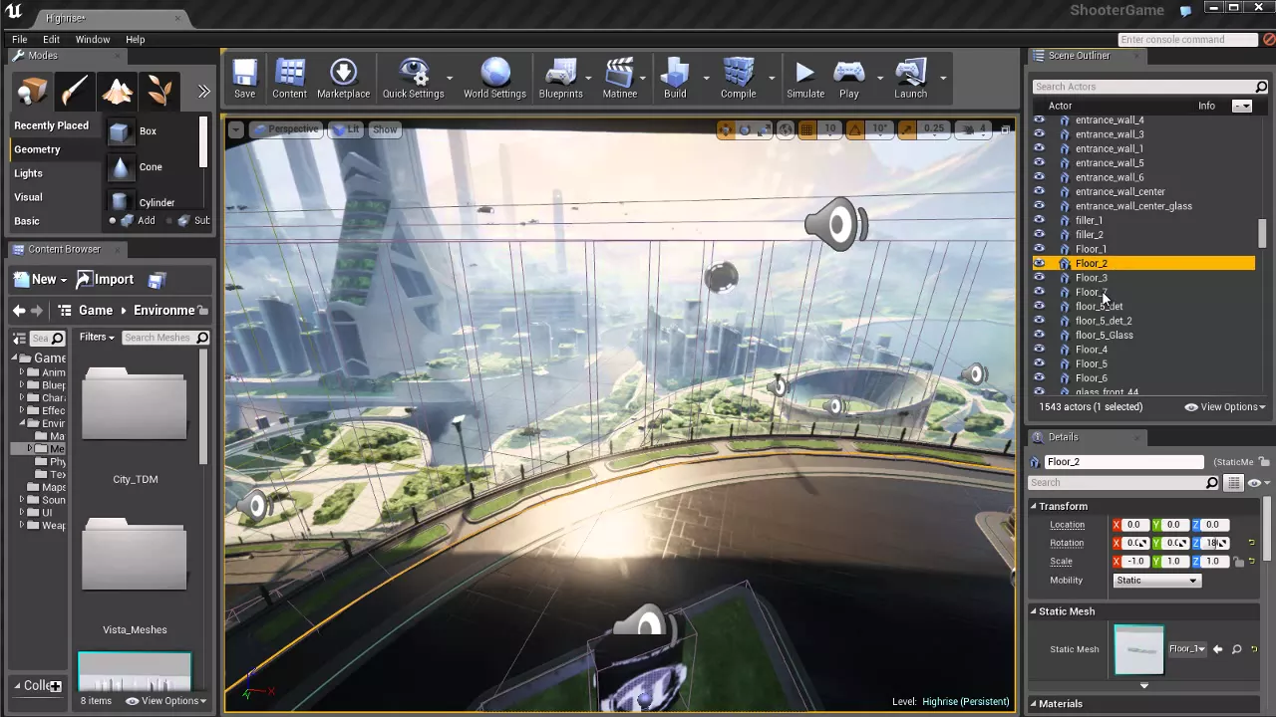Image resolution: width=1276 pixels, height=717 pixels.
Task: Select translate gizmo in viewport toolbar
Action: click(726, 129)
